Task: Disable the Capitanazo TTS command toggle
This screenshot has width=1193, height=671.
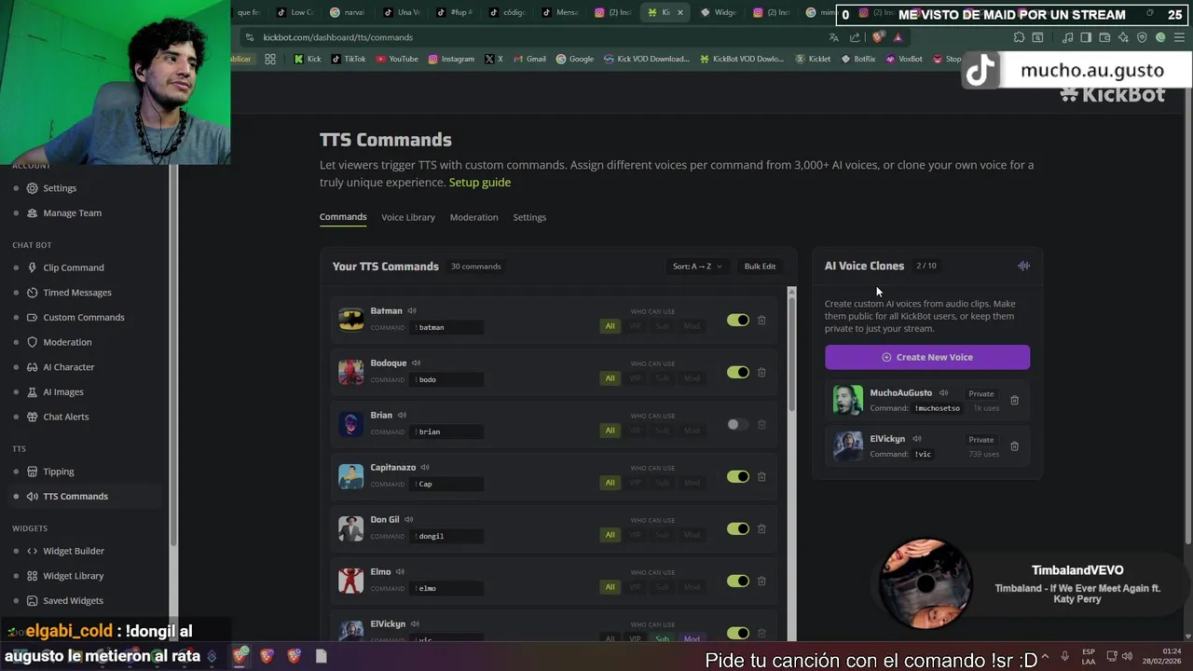Action: (738, 476)
